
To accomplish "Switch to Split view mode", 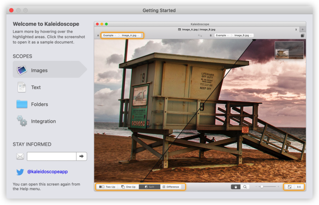I will 149,187.
